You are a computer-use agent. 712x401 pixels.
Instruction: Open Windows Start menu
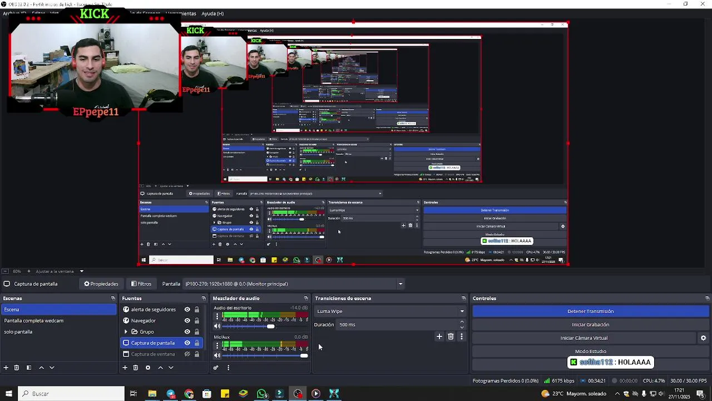[9, 394]
